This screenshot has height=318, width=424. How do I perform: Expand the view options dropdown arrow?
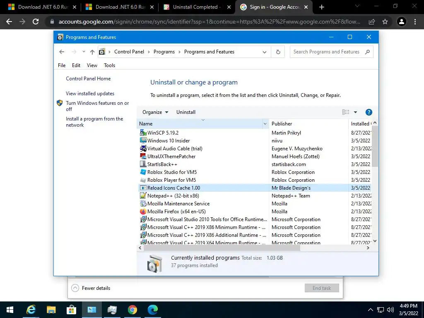[355, 112]
